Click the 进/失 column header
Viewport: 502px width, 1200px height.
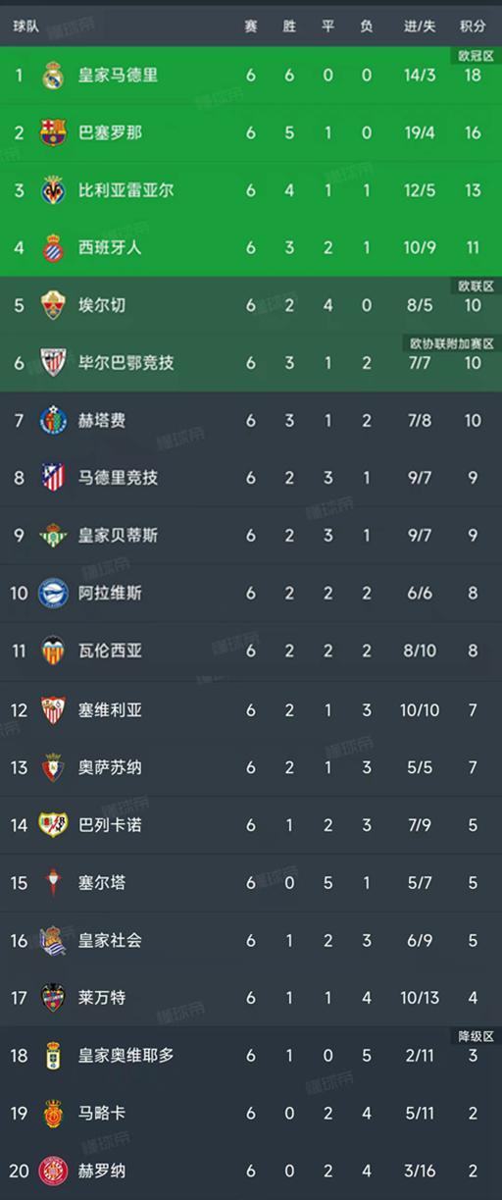coord(420,26)
